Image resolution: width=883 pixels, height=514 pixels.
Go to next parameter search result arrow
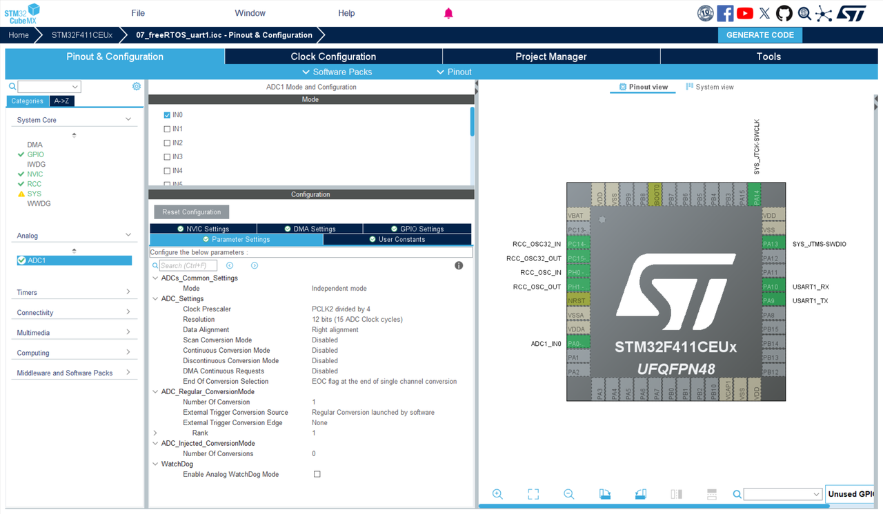point(255,265)
